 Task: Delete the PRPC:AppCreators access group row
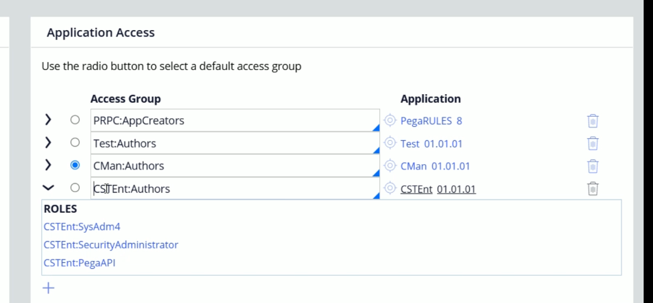pos(593,121)
